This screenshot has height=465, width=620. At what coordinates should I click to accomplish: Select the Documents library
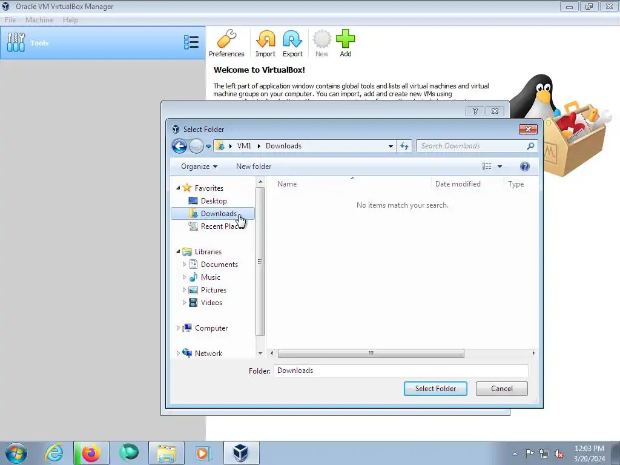point(219,264)
